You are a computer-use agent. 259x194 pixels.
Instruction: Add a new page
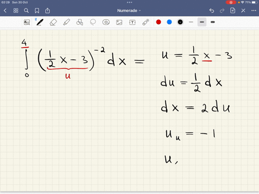point(233,11)
